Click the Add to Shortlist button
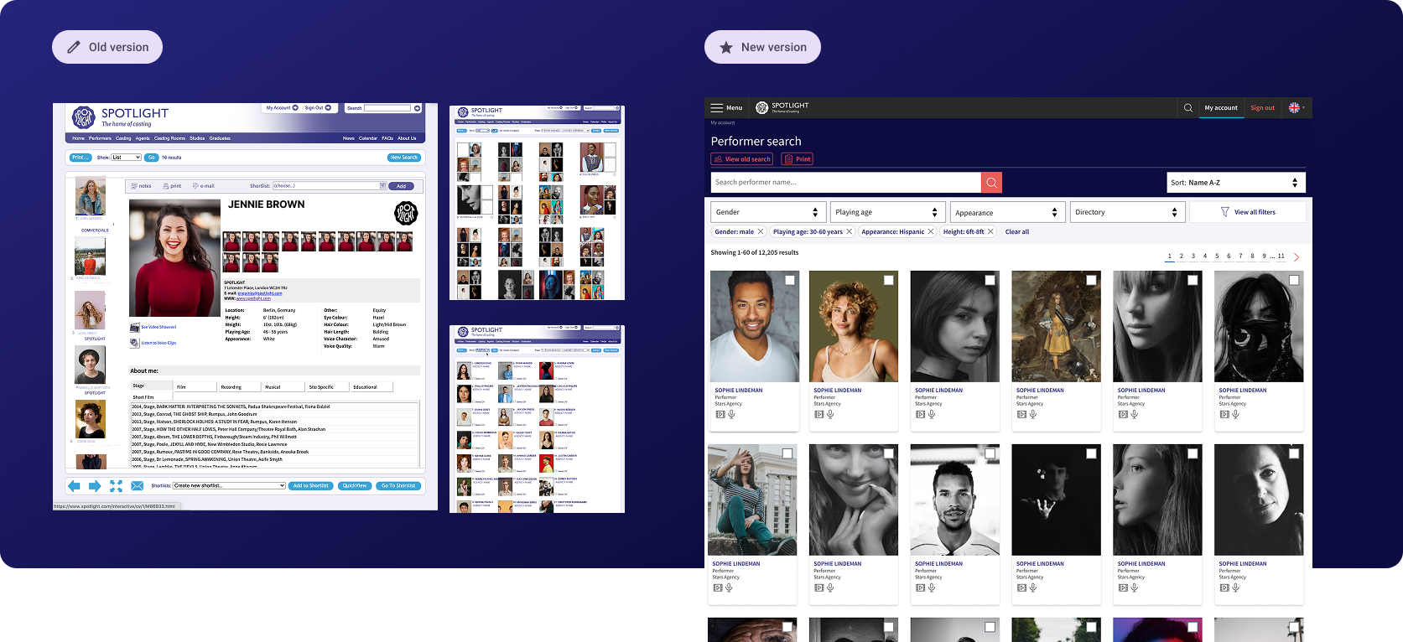Image resolution: width=1403 pixels, height=642 pixels. tap(311, 486)
